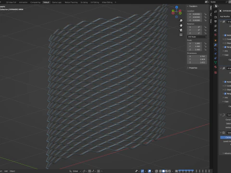Click the show gizmo icon in header
This screenshot has width=231, height=173.
(x=142, y=171)
